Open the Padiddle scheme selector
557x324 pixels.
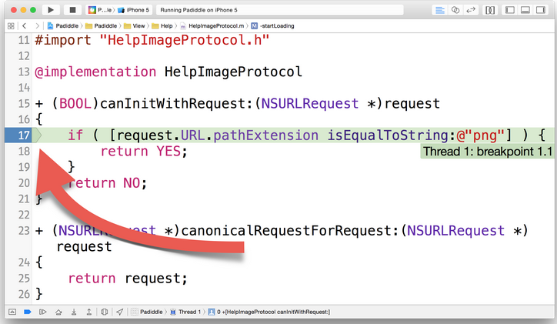click(x=101, y=10)
